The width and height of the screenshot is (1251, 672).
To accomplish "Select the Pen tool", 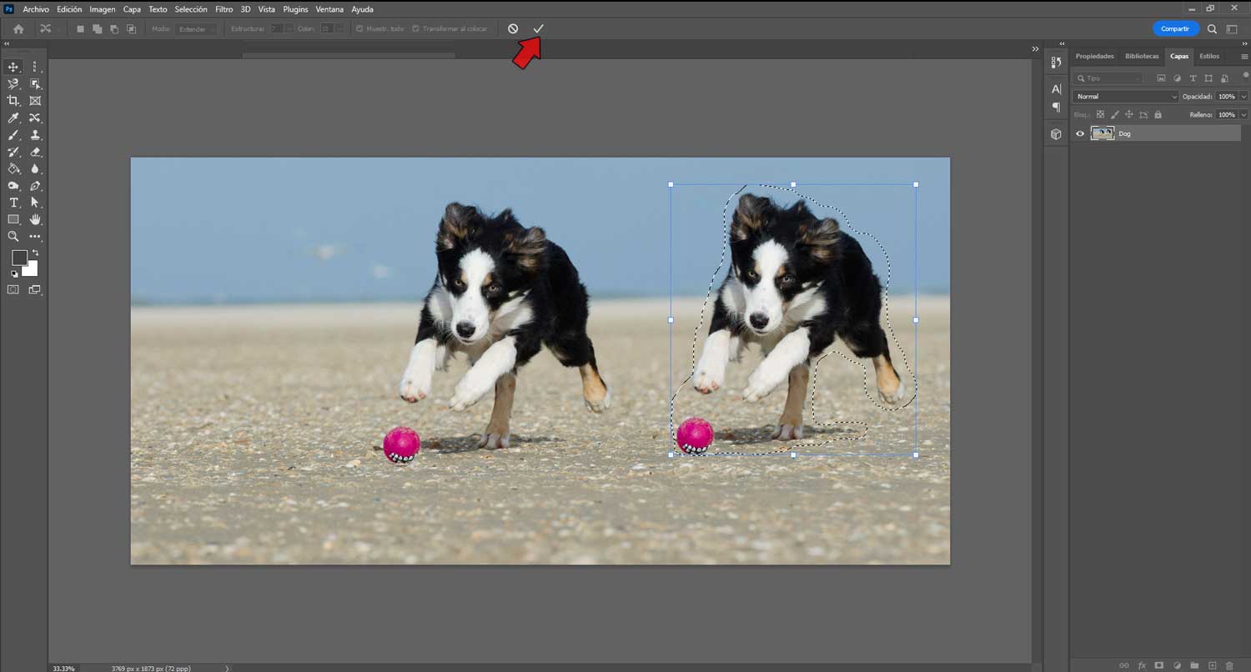I will tap(35, 186).
